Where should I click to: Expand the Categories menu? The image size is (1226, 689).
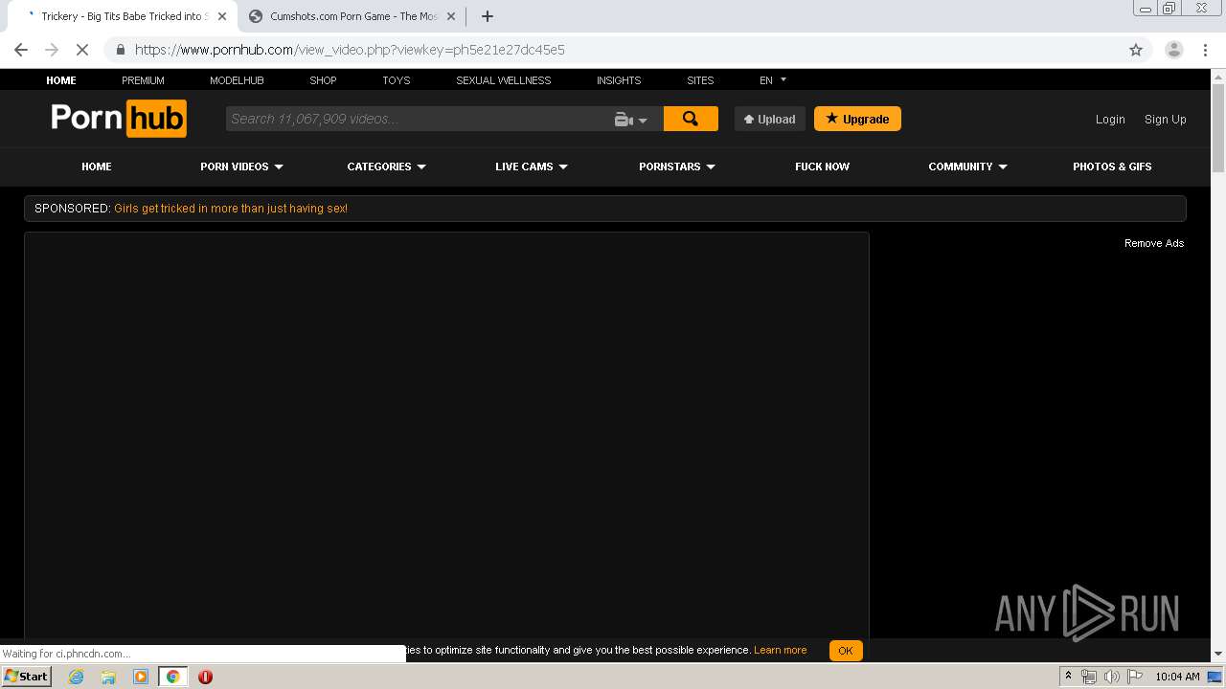click(x=387, y=167)
